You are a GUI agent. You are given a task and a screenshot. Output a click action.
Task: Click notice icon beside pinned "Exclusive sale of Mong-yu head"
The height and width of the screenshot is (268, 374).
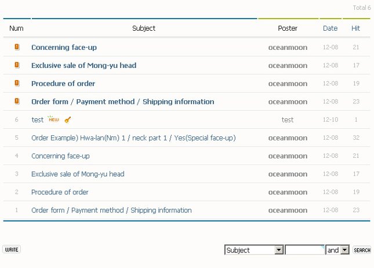17,65
